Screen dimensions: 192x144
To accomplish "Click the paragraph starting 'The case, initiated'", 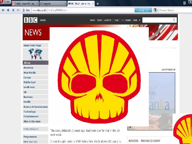I will [85, 133].
